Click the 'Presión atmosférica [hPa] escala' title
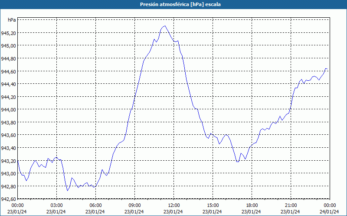 click(x=180, y=4)
